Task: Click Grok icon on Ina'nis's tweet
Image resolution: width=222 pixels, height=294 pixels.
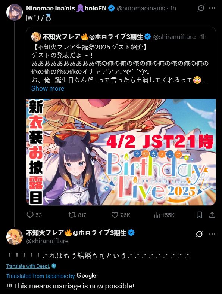Action: point(201,8)
